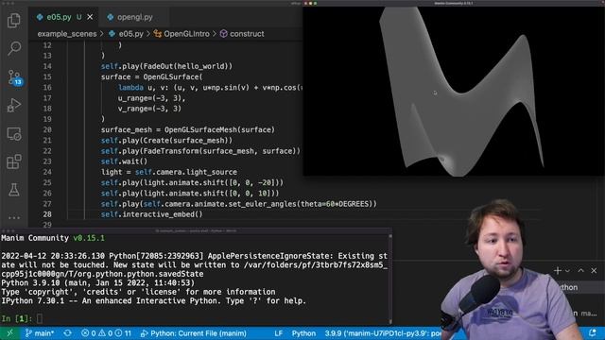Image resolution: width=605 pixels, height=340 pixels.
Task: Click the self.play(Create(surface_mesh)) line
Action: [166, 141]
